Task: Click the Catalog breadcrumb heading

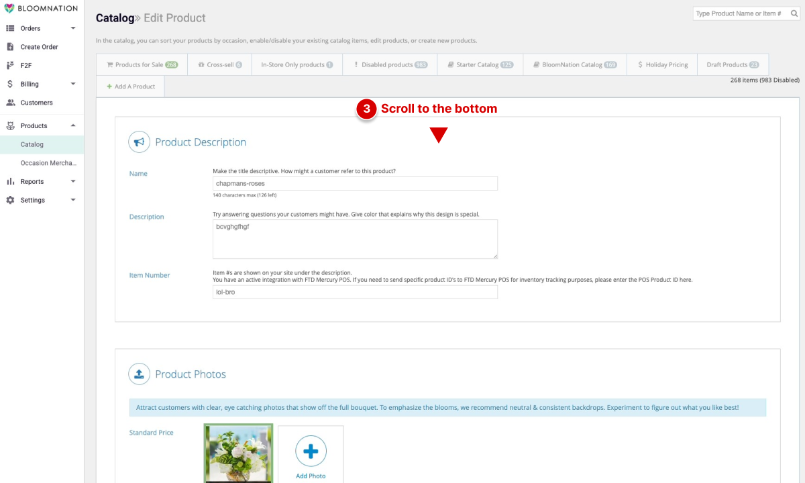Action: tap(115, 18)
